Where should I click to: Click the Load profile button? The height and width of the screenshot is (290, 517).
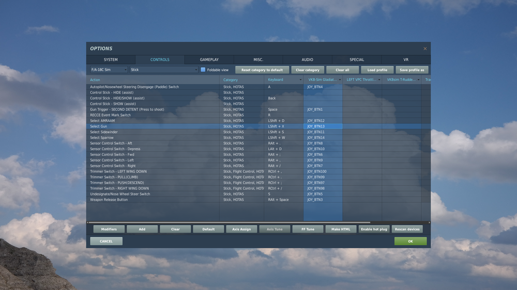377,70
